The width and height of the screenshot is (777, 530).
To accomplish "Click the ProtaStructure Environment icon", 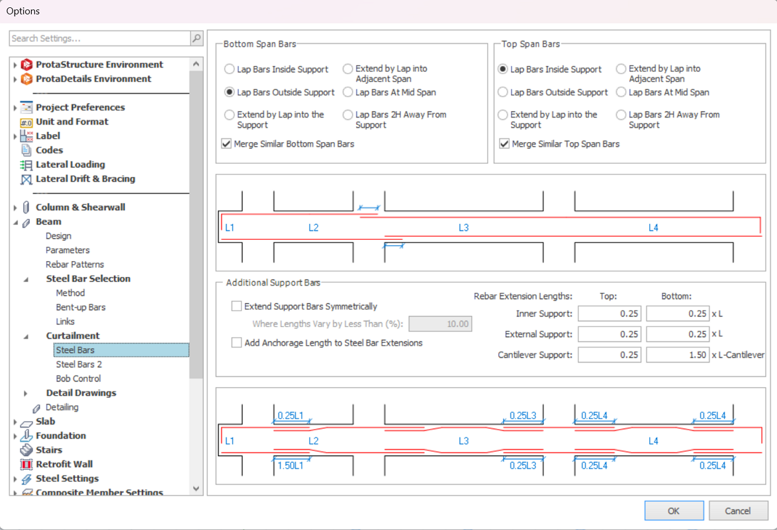I will tap(26, 65).
